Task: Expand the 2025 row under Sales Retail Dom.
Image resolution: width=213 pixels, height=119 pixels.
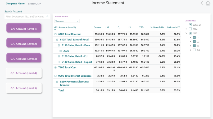Action: pyautogui.click(x=61, y=51)
